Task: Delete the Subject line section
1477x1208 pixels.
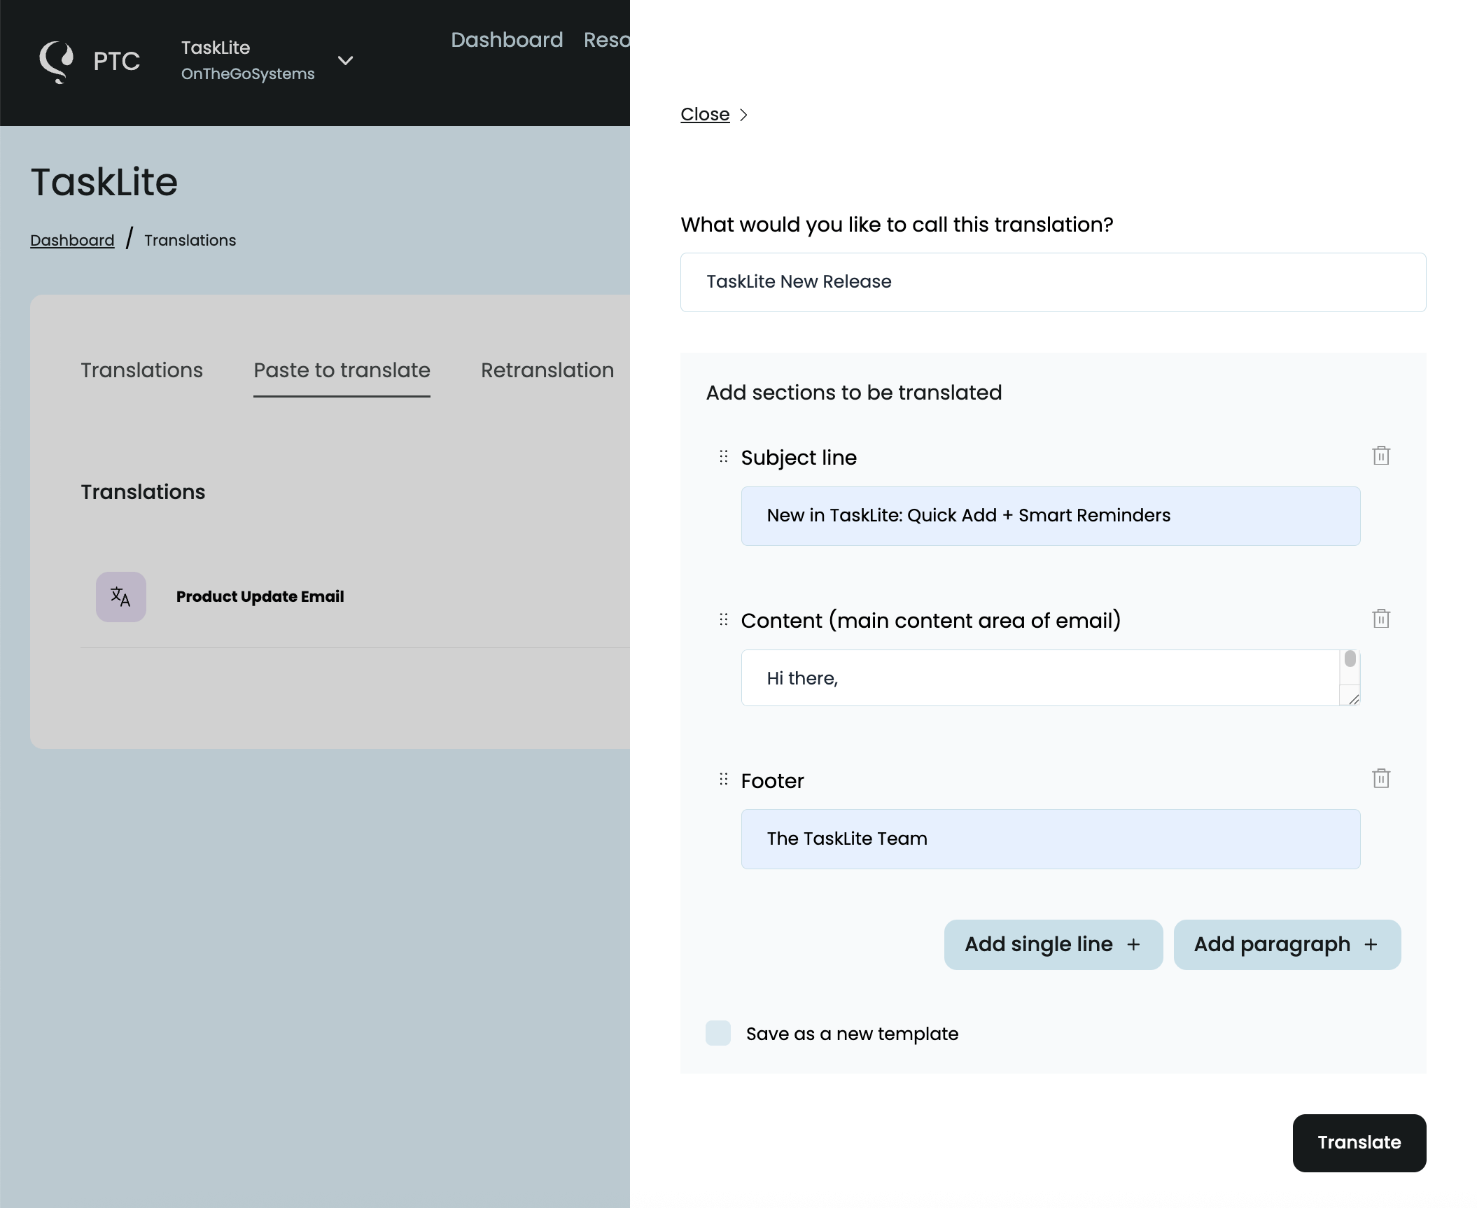Action: coord(1380,456)
